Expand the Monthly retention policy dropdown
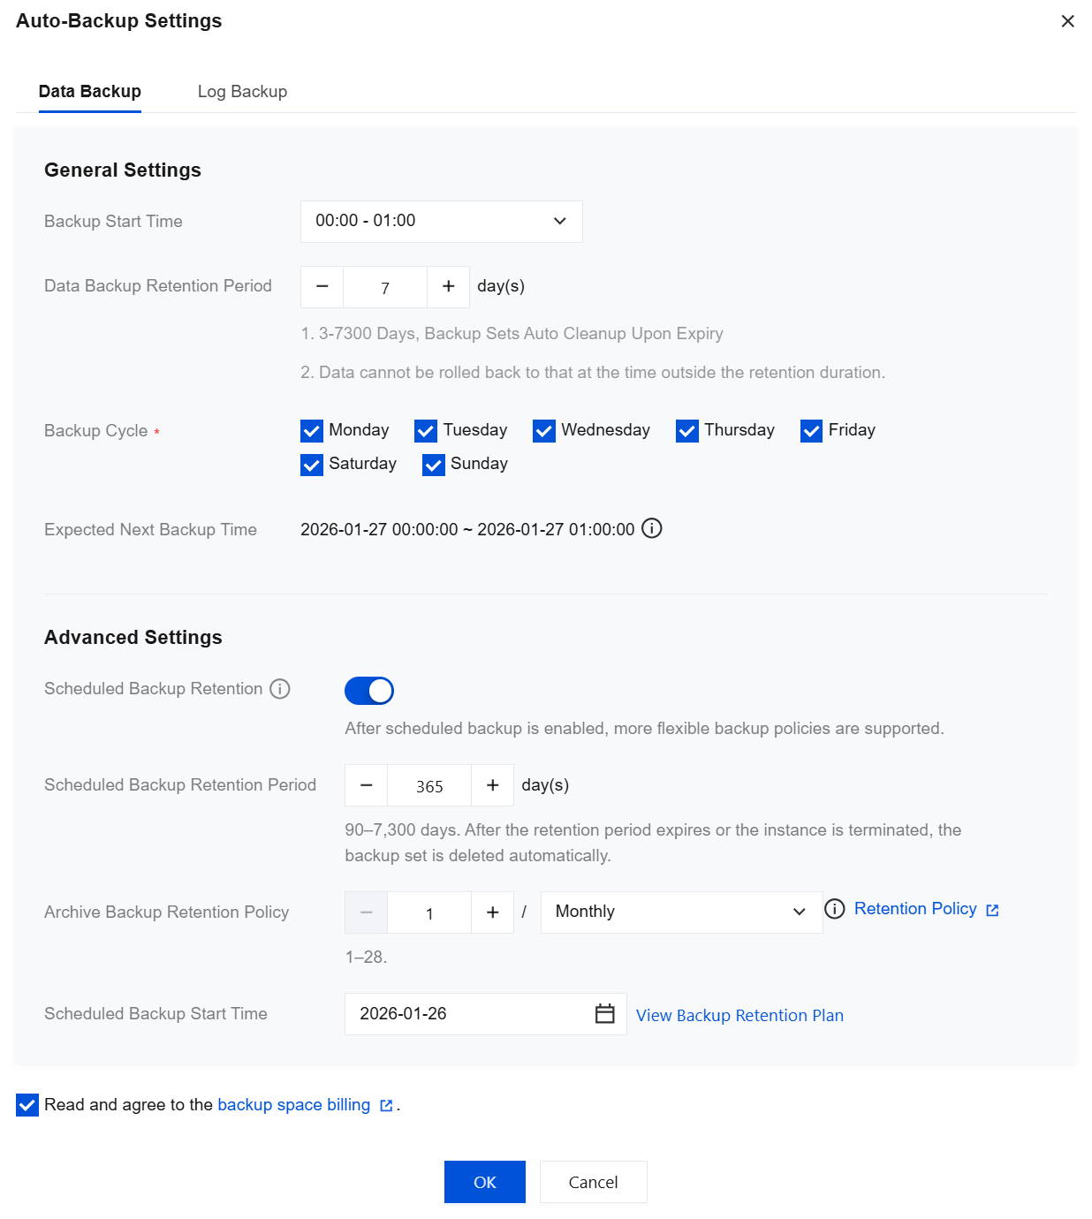This screenshot has width=1092, height=1219. (681, 912)
